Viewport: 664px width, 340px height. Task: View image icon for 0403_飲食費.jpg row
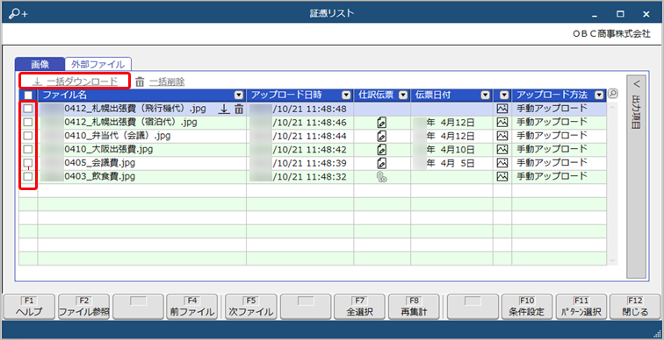(x=502, y=176)
